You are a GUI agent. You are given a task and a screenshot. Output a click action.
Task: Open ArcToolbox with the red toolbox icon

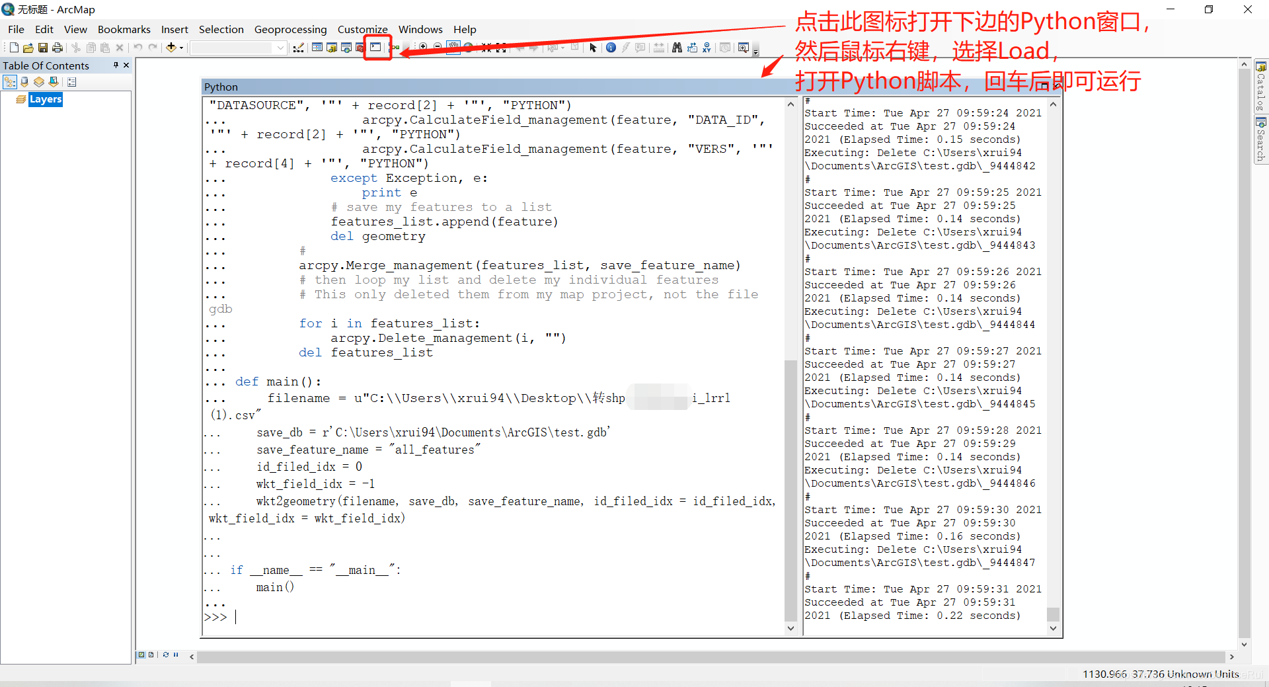(360, 48)
